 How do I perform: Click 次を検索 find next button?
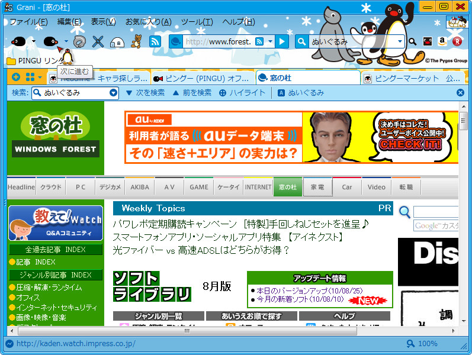146,93
